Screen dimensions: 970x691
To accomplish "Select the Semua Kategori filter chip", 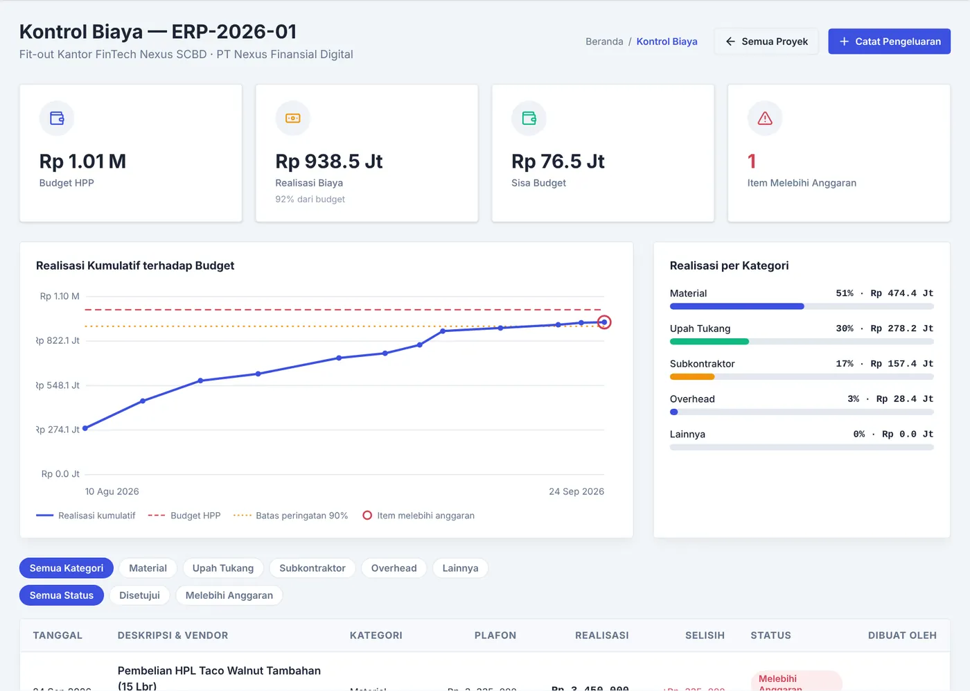I will [x=67, y=568].
